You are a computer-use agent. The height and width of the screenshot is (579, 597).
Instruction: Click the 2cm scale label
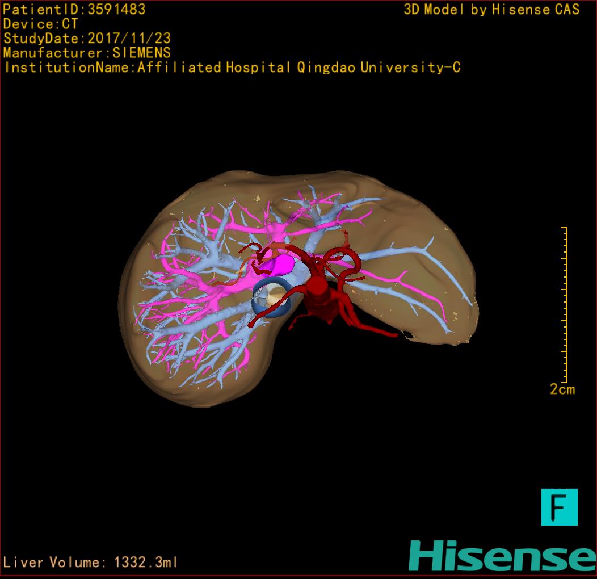tap(562, 389)
